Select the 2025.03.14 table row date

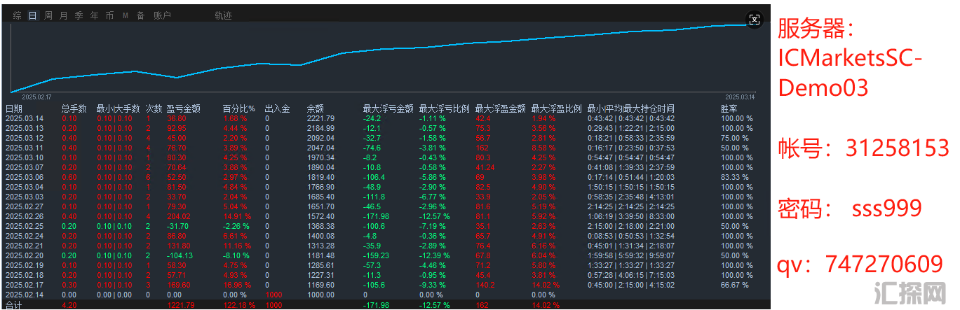[x=24, y=118]
